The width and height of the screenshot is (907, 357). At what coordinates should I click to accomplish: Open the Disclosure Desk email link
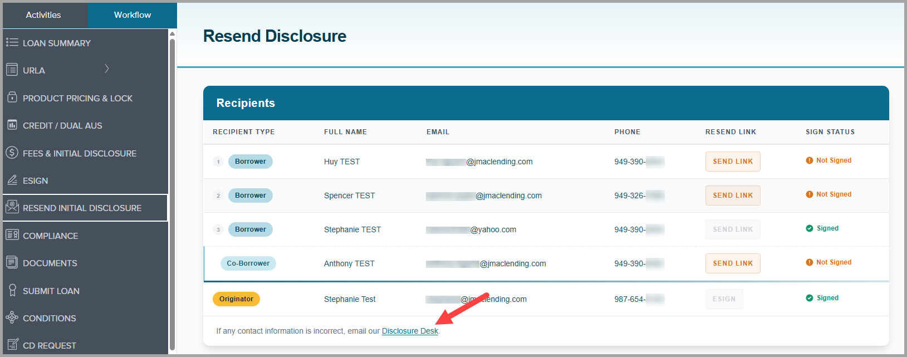[410, 331]
